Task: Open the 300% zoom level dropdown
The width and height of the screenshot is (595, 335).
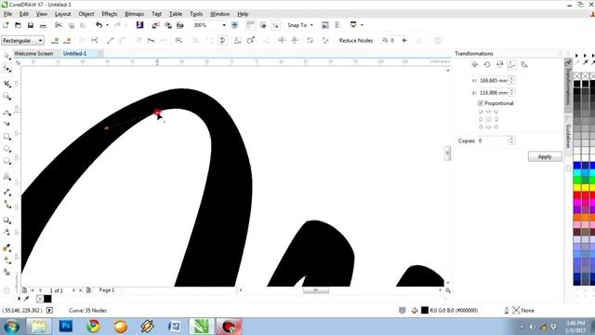Action: 224,25
